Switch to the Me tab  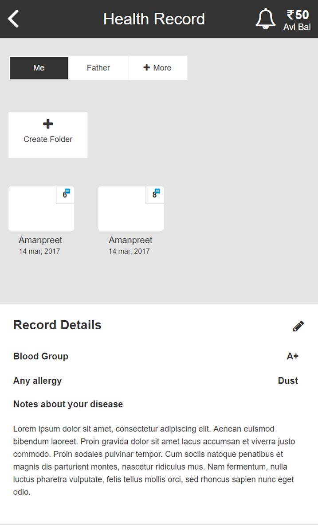coord(39,68)
